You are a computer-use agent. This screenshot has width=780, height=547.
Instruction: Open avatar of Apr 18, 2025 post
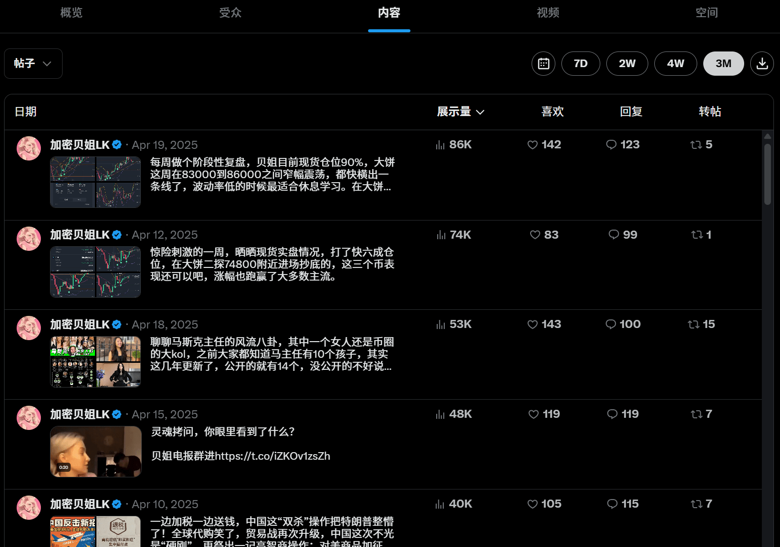[x=29, y=328]
